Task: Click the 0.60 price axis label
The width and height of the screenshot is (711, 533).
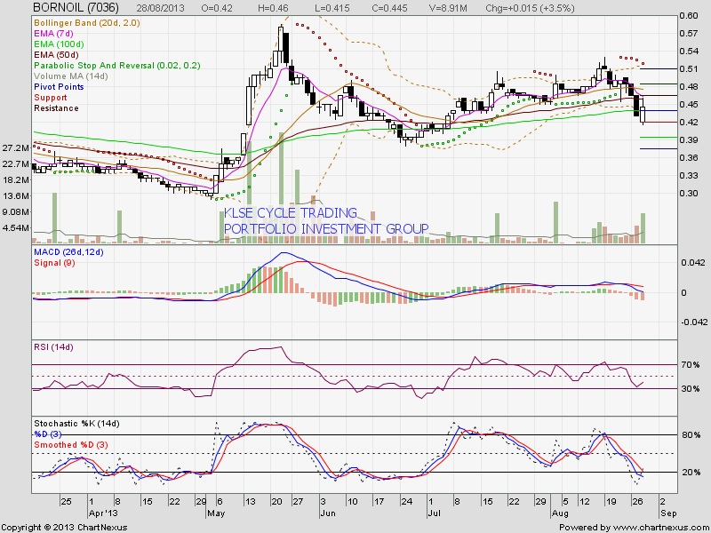Action: point(689,15)
